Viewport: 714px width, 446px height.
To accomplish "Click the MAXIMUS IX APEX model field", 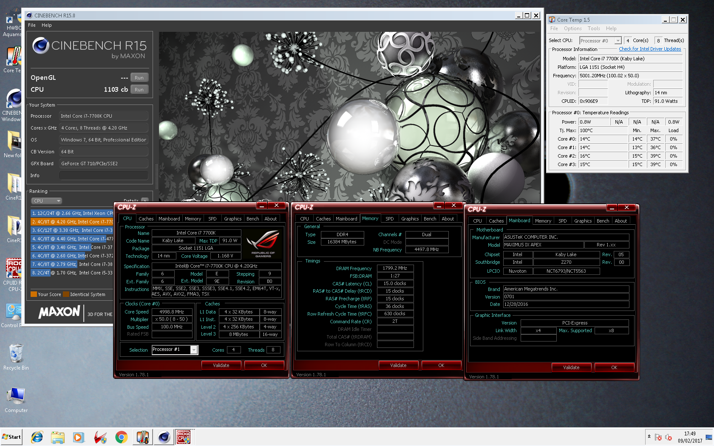I will click(543, 245).
